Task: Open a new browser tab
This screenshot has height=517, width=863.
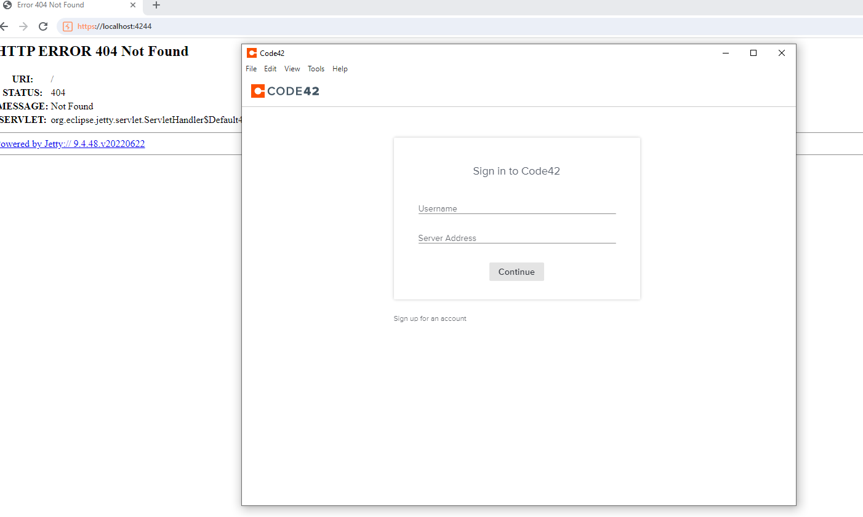Action: (x=156, y=5)
